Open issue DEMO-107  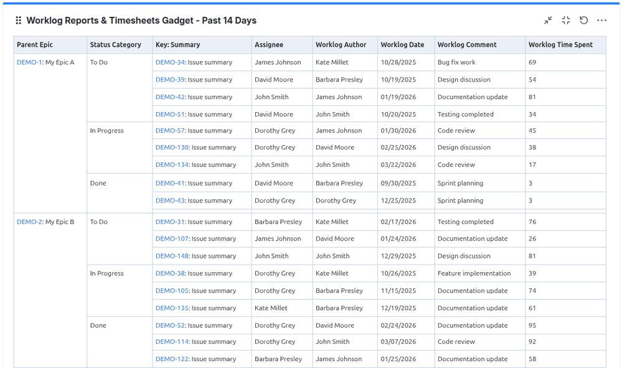172,238
